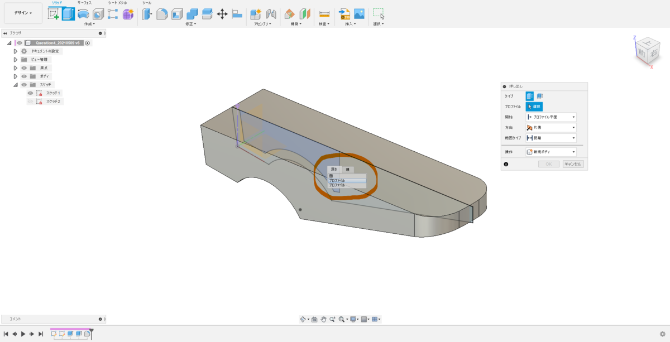Open the アセンブリ dropdown menu
Screen dimensions: 670x342
tap(262, 24)
